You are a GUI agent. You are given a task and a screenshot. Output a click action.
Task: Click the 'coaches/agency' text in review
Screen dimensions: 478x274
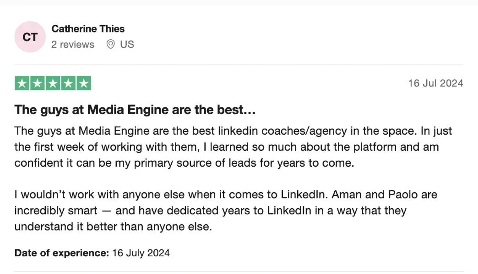click(x=304, y=131)
